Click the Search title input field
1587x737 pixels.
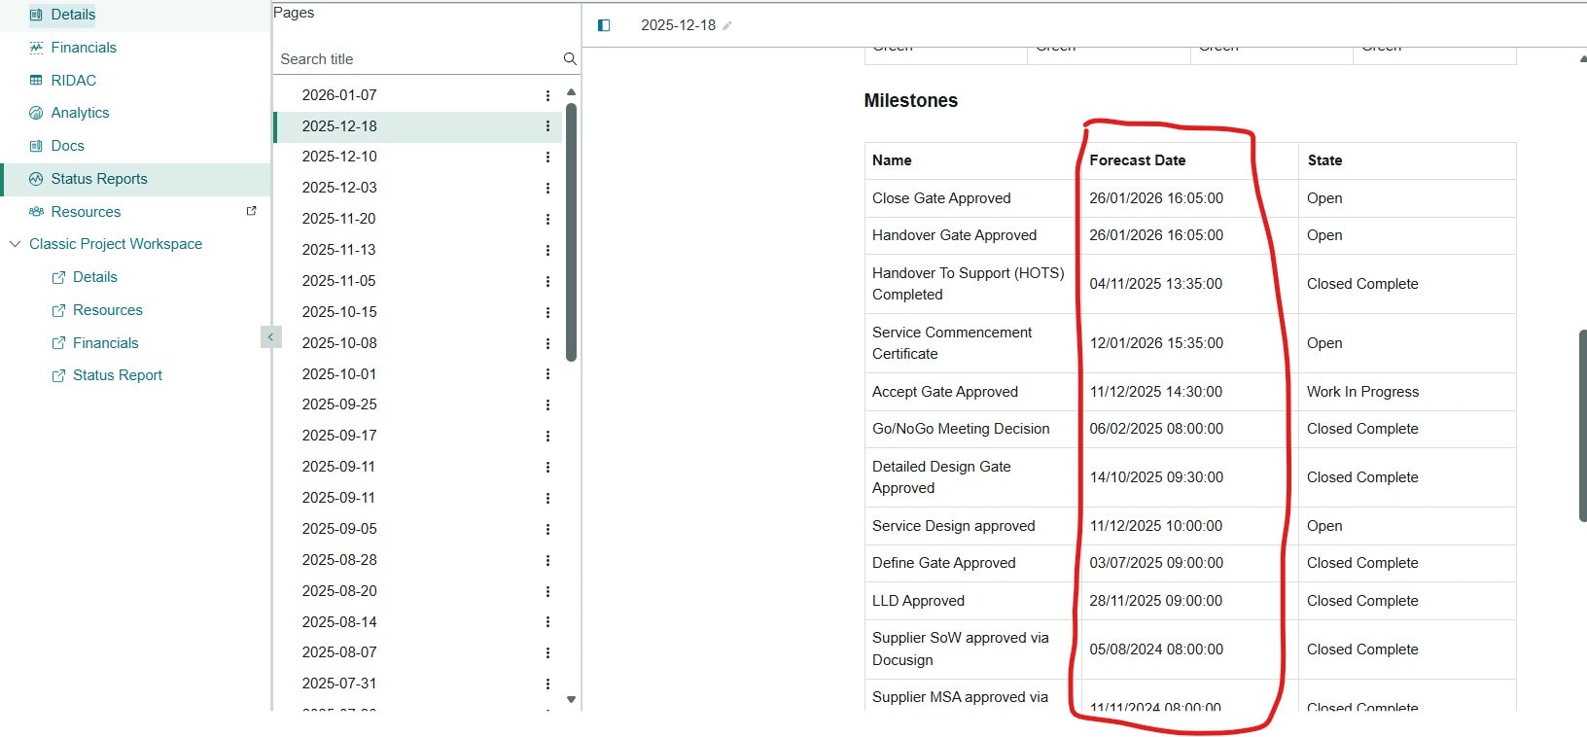(x=416, y=59)
